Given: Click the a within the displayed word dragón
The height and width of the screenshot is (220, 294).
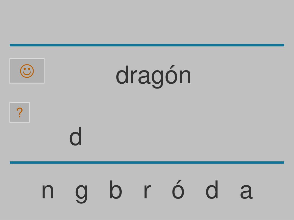Looking at the screenshot, I should click(x=144, y=76).
